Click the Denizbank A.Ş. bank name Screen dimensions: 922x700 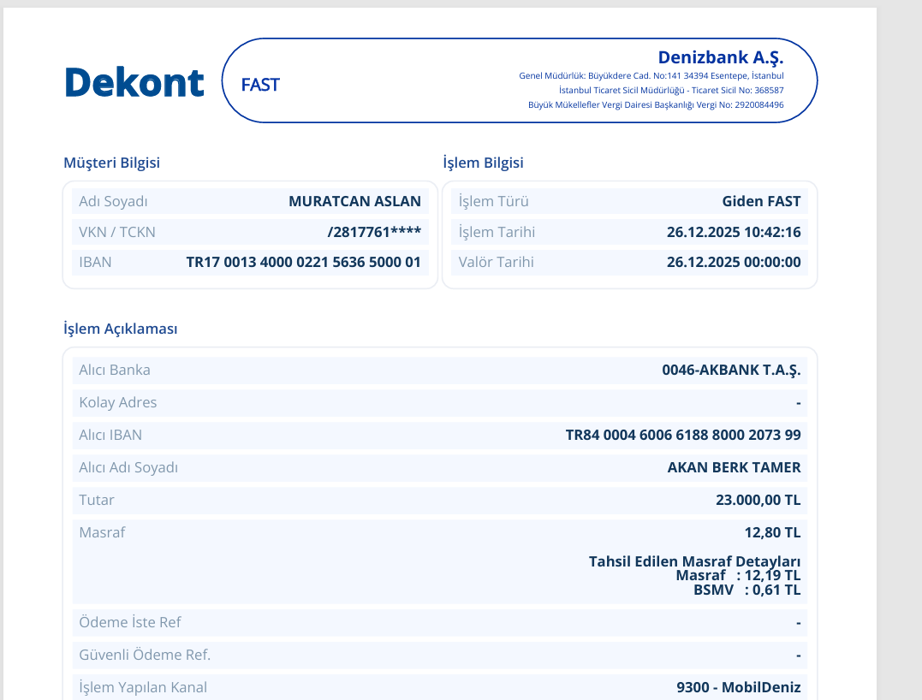pos(720,57)
